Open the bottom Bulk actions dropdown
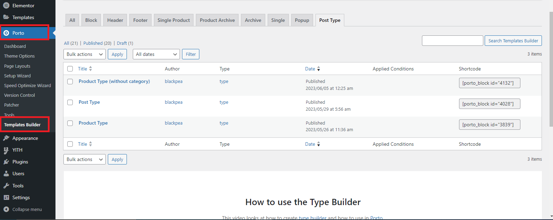 (x=85, y=159)
